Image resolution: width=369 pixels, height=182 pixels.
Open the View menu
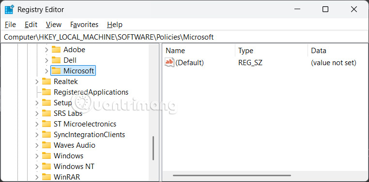54,25
